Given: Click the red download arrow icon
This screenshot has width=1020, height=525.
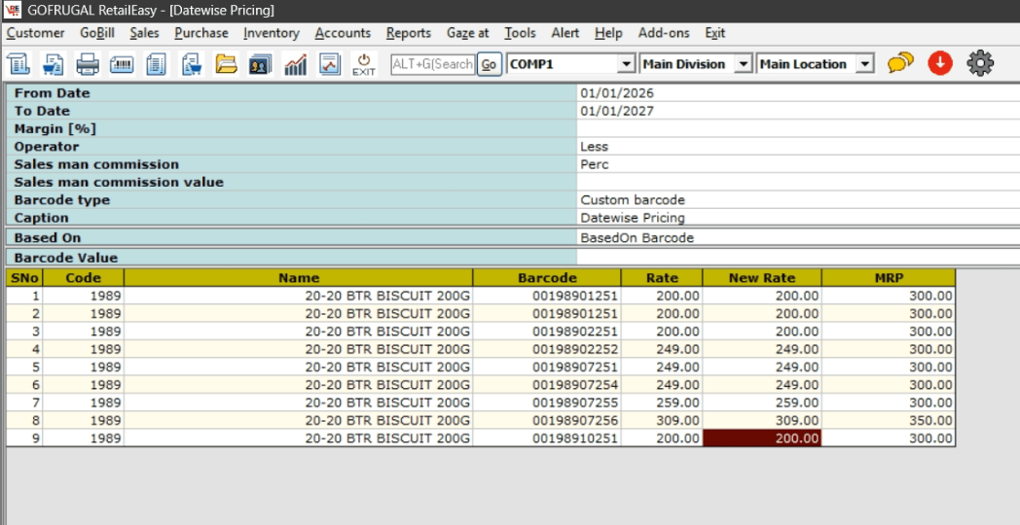Looking at the screenshot, I should [x=939, y=64].
